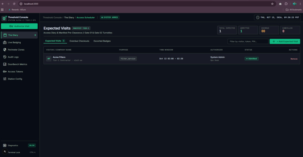Go back with browser back arrow
Viewport: 303px width, 157px height.
pos(3,4)
